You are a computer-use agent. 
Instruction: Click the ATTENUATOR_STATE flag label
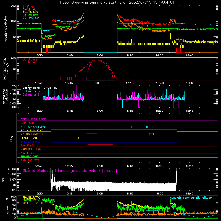(33, 119)
